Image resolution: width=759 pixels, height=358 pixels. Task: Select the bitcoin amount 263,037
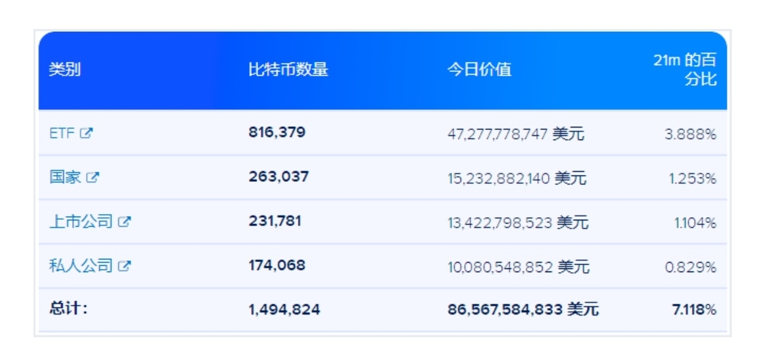[x=279, y=177]
